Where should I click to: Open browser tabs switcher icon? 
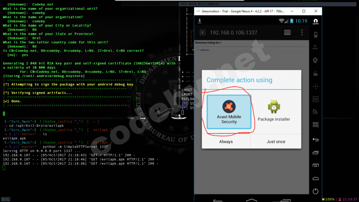(287, 32)
